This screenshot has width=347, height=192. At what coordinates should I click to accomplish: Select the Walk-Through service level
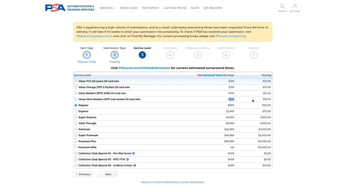click(76, 123)
